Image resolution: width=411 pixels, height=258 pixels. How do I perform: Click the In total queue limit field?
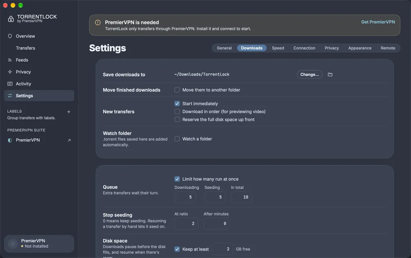[241, 197]
